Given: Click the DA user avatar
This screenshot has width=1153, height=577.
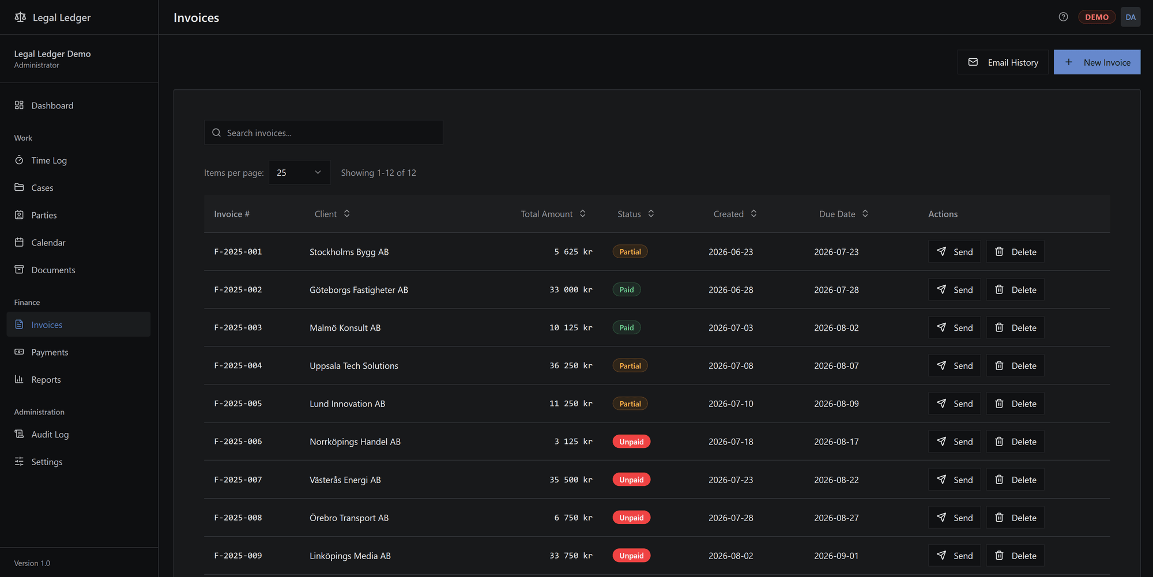Looking at the screenshot, I should [1131, 17].
